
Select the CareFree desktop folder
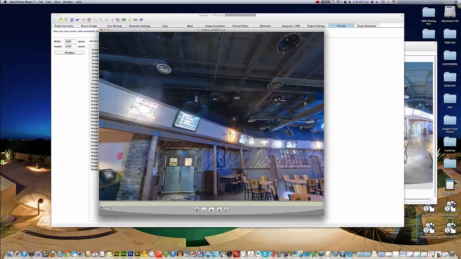tap(450, 144)
